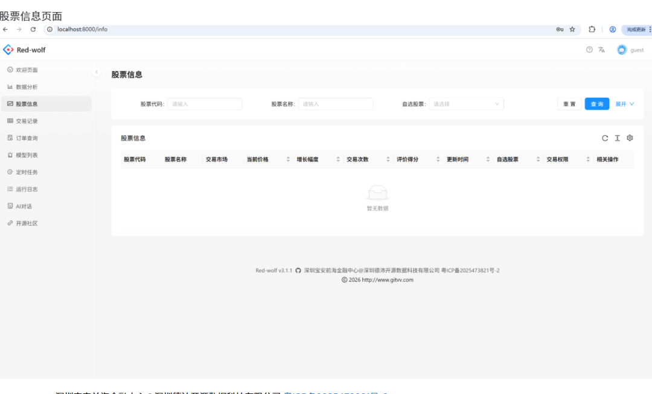
Task: Open the 定时任务 menu item
Action: 46,172
